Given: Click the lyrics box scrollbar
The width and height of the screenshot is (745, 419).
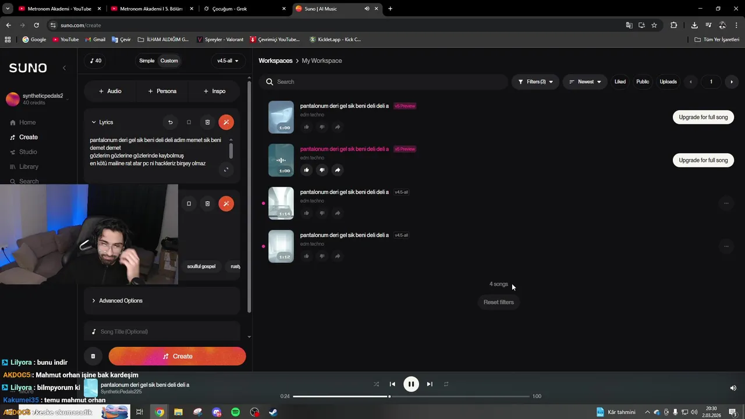Looking at the screenshot, I should coord(231,150).
